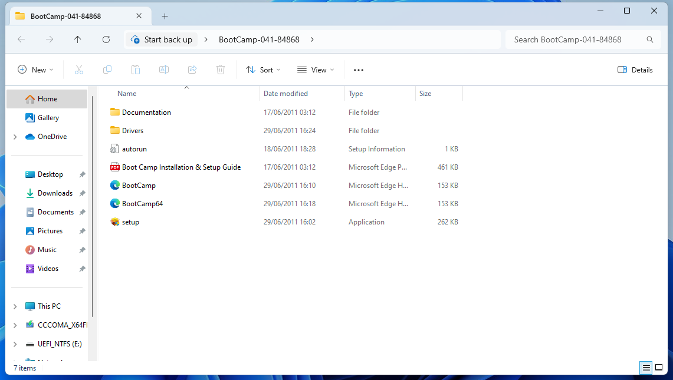This screenshot has width=673, height=380.
Task: Expand the CCCOMA_X64F drive node
Action: pos(15,325)
